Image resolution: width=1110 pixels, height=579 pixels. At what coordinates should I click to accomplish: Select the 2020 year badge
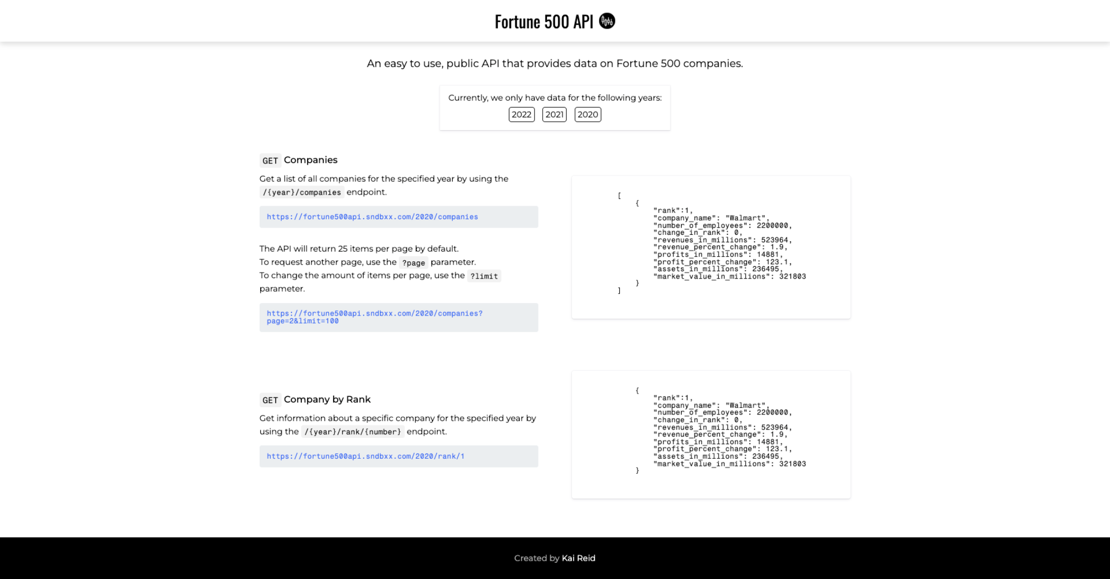tap(588, 115)
